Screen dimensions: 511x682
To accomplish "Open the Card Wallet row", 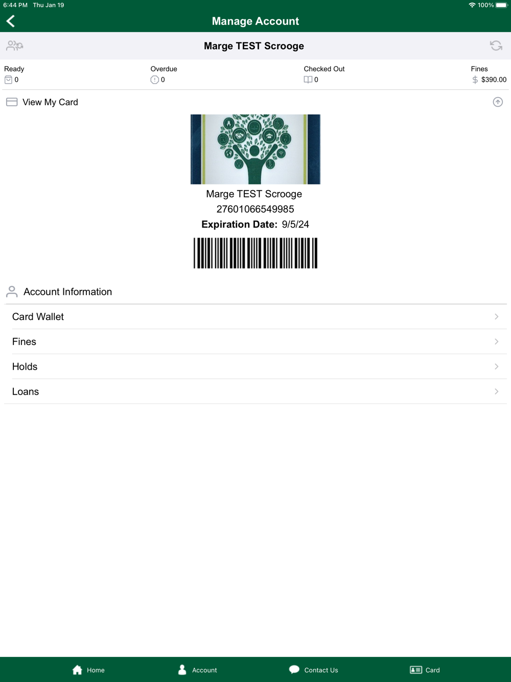I will click(x=255, y=317).
